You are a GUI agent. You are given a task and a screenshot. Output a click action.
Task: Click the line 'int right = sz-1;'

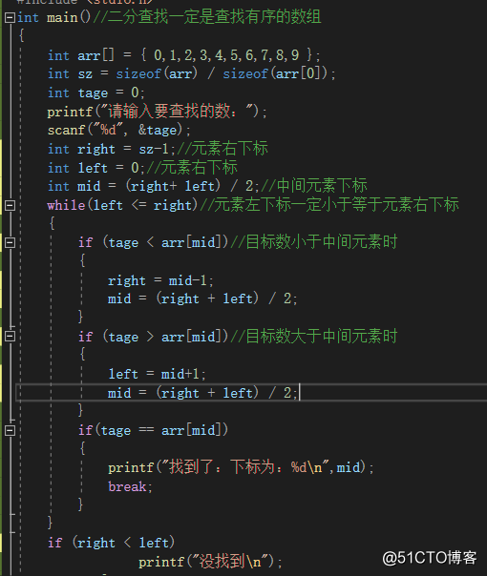tap(112, 149)
